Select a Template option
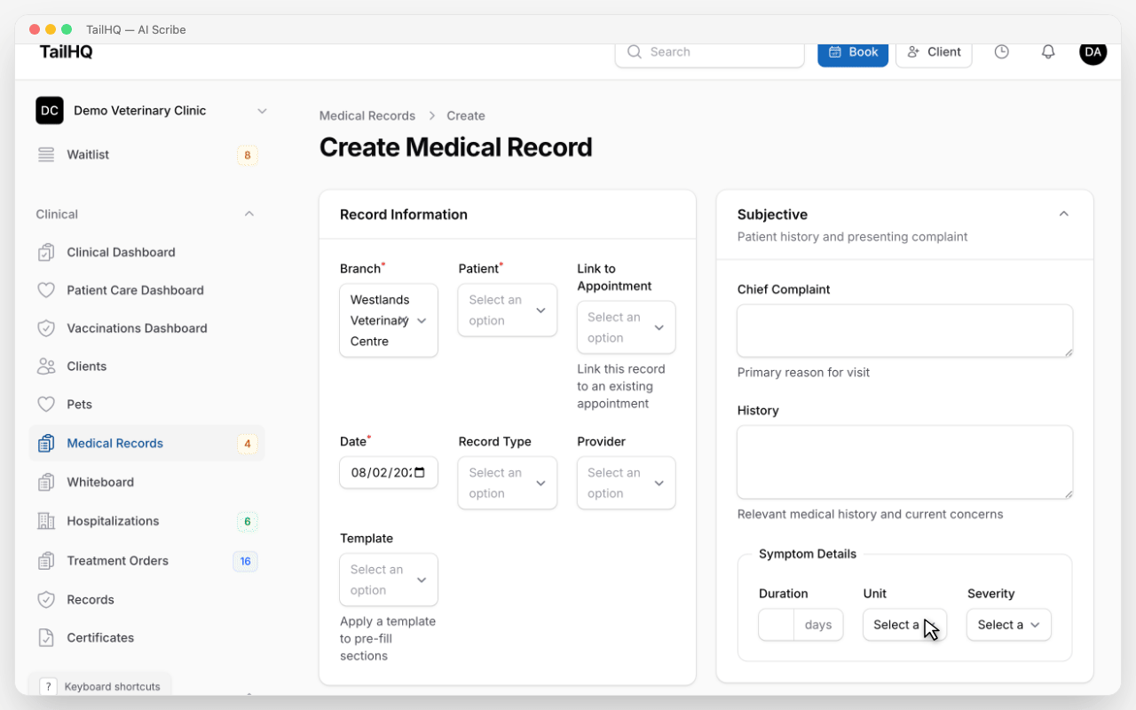 pyautogui.click(x=388, y=580)
